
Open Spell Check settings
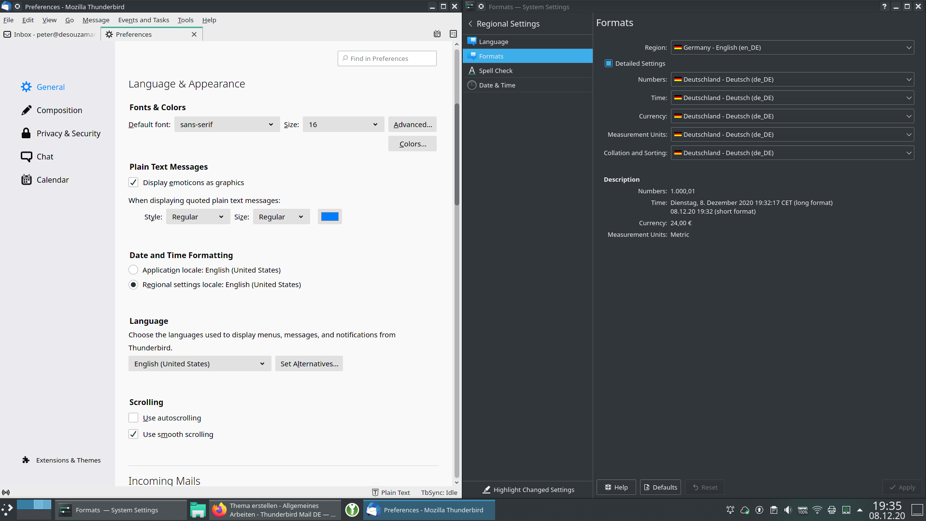(x=527, y=71)
